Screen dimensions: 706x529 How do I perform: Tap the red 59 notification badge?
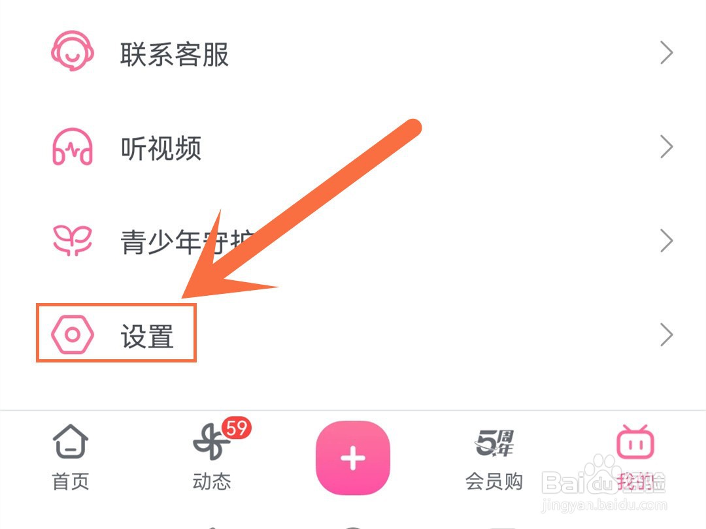pyautogui.click(x=237, y=428)
